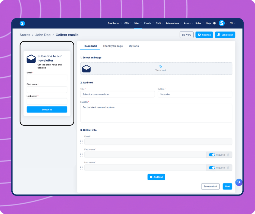Click into the Title input field
This screenshot has width=255, height=214.
coord(117,94)
